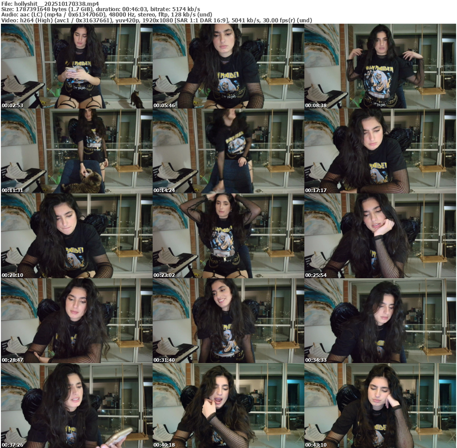Screen dimensions: 457x448
Task: Click the last thumbnail at 00:43:10
Action: pyautogui.click(x=380, y=406)
